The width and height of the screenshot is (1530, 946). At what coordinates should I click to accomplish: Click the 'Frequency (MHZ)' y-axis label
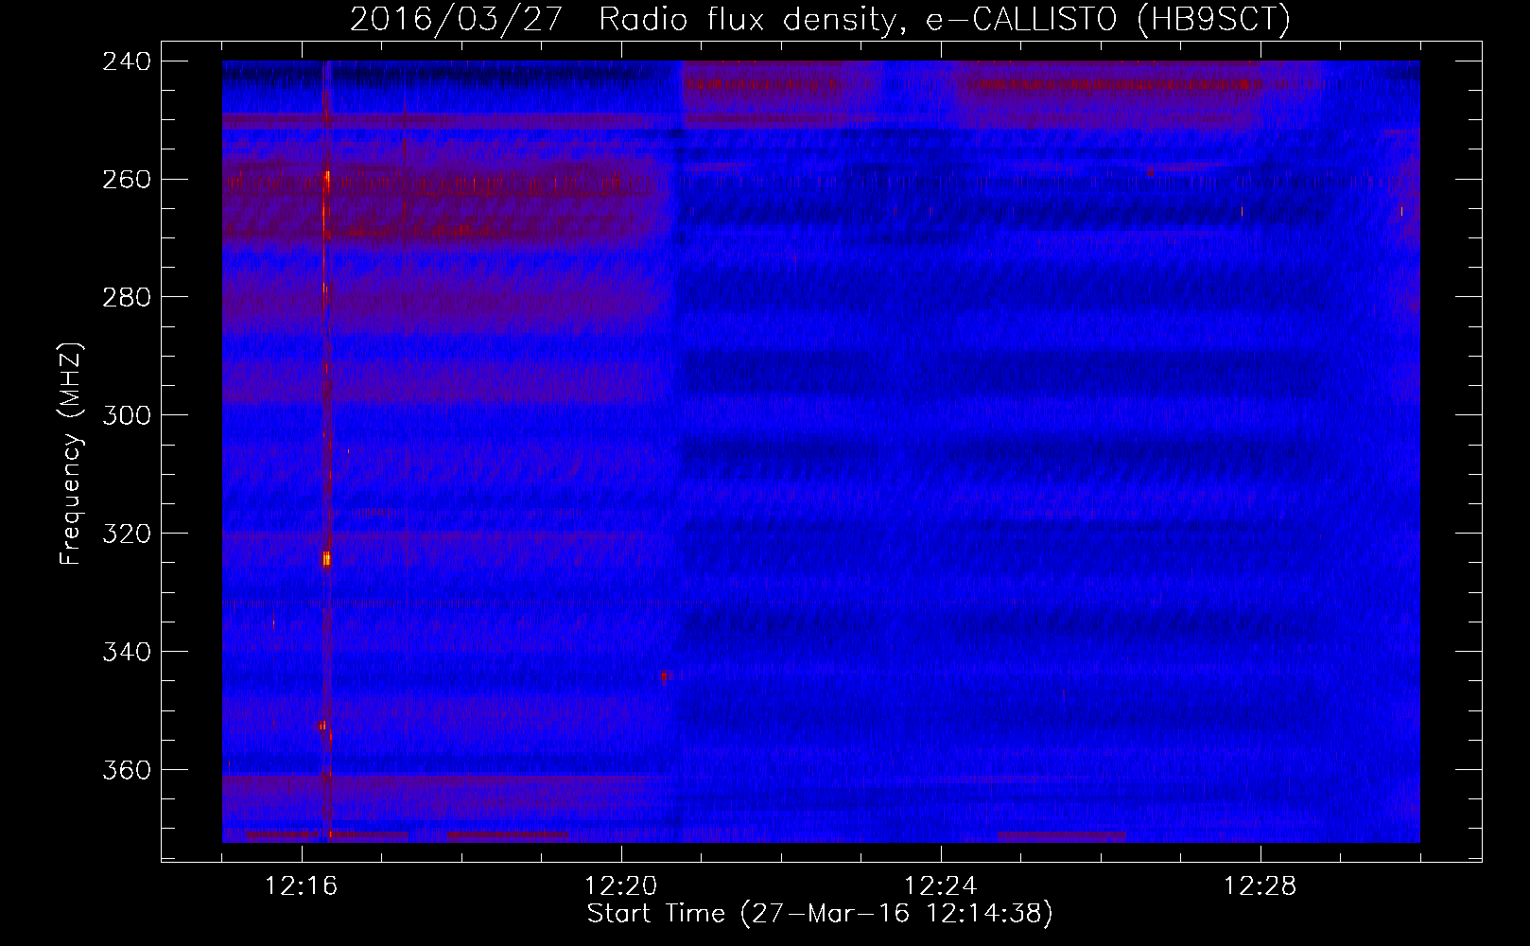[x=72, y=454]
